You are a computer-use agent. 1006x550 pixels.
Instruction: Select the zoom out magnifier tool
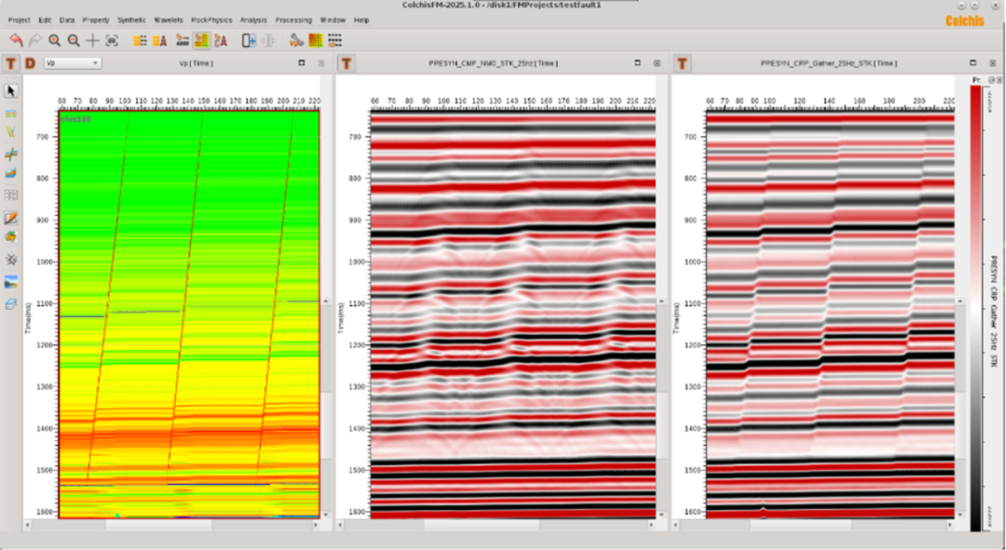[x=74, y=40]
